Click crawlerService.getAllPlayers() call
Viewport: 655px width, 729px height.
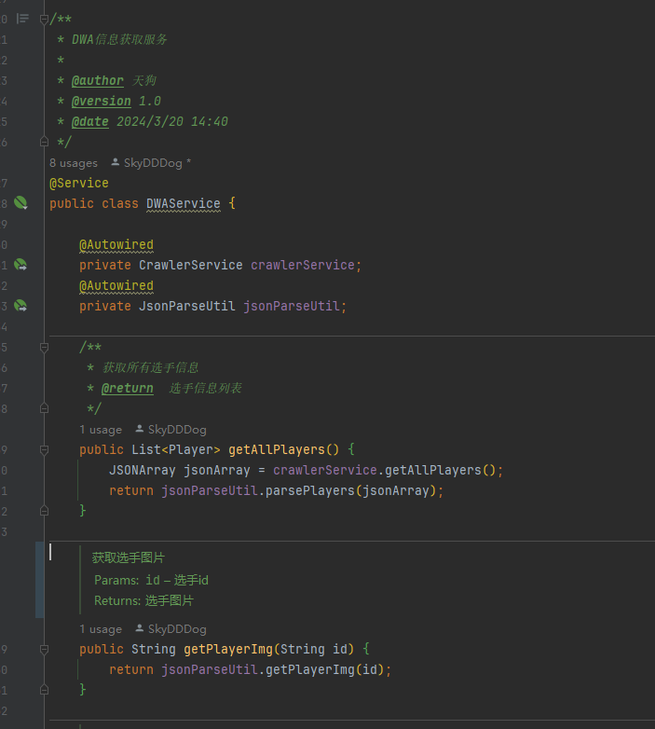[x=385, y=470]
